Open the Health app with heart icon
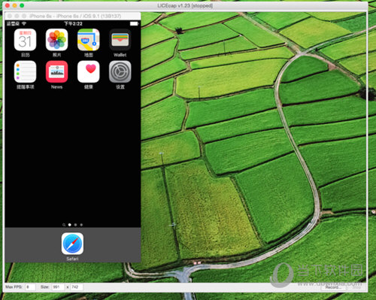 [x=89, y=71]
